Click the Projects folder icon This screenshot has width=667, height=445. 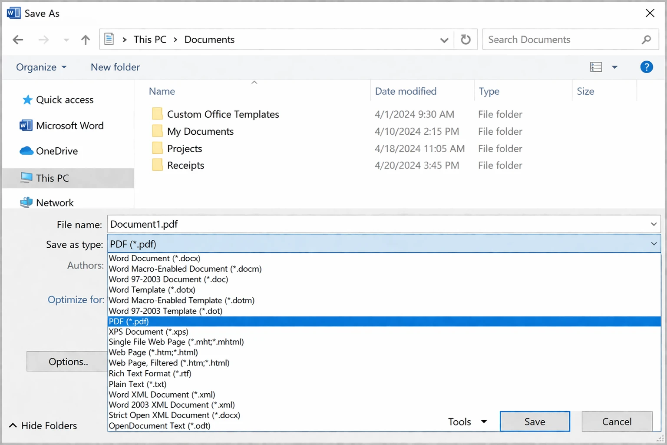[x=157, y=148]
